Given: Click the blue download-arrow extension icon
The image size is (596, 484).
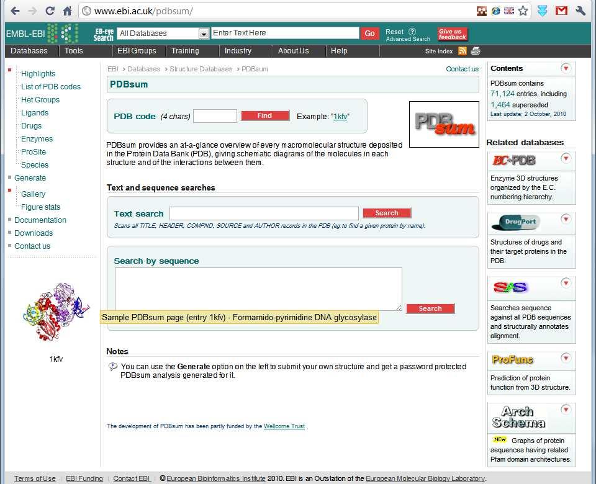Looking at the screenshot, I should tap(543, 11).
